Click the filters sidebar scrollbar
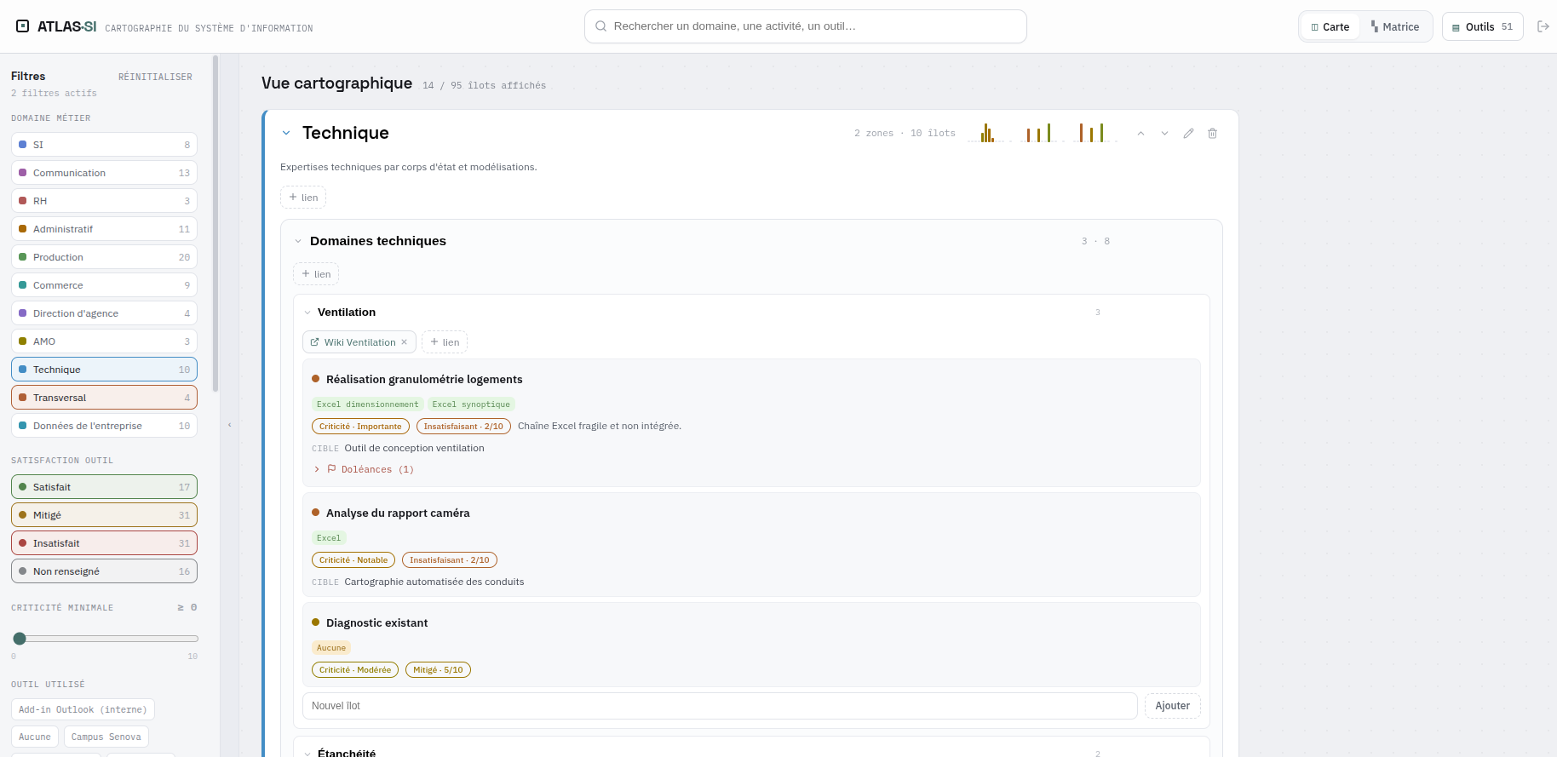Screen dimensions: 1557x757 click(215, 223)
